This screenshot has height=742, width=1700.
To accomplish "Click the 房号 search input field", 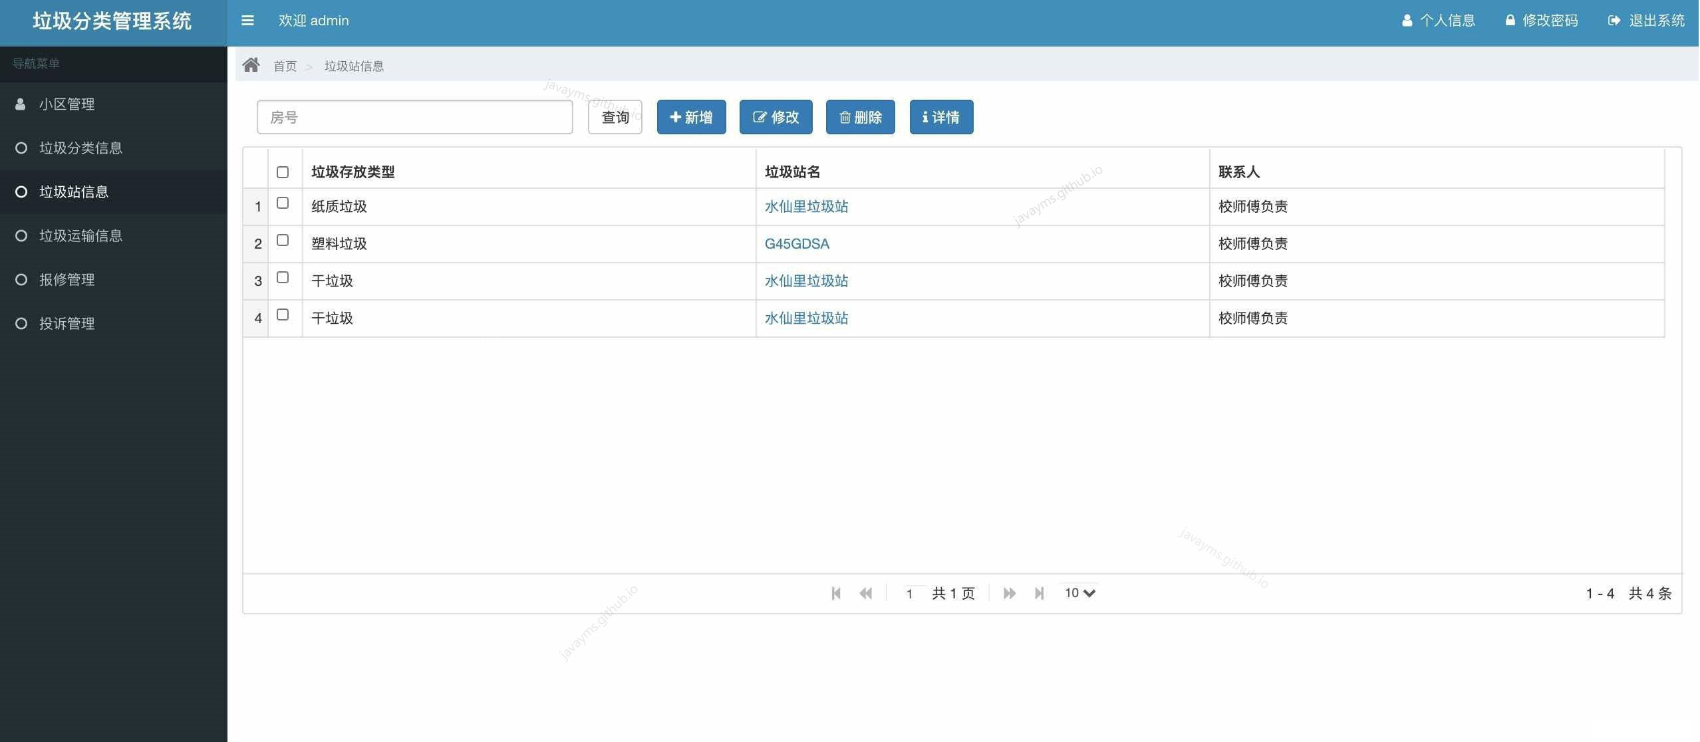I will 414,117.
